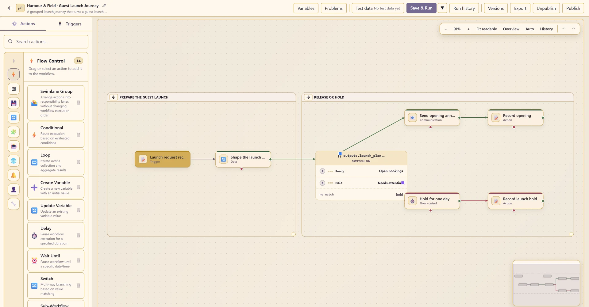
Task: Open the bell notifications category in the sidebar
Action: [x=13, y=175]
